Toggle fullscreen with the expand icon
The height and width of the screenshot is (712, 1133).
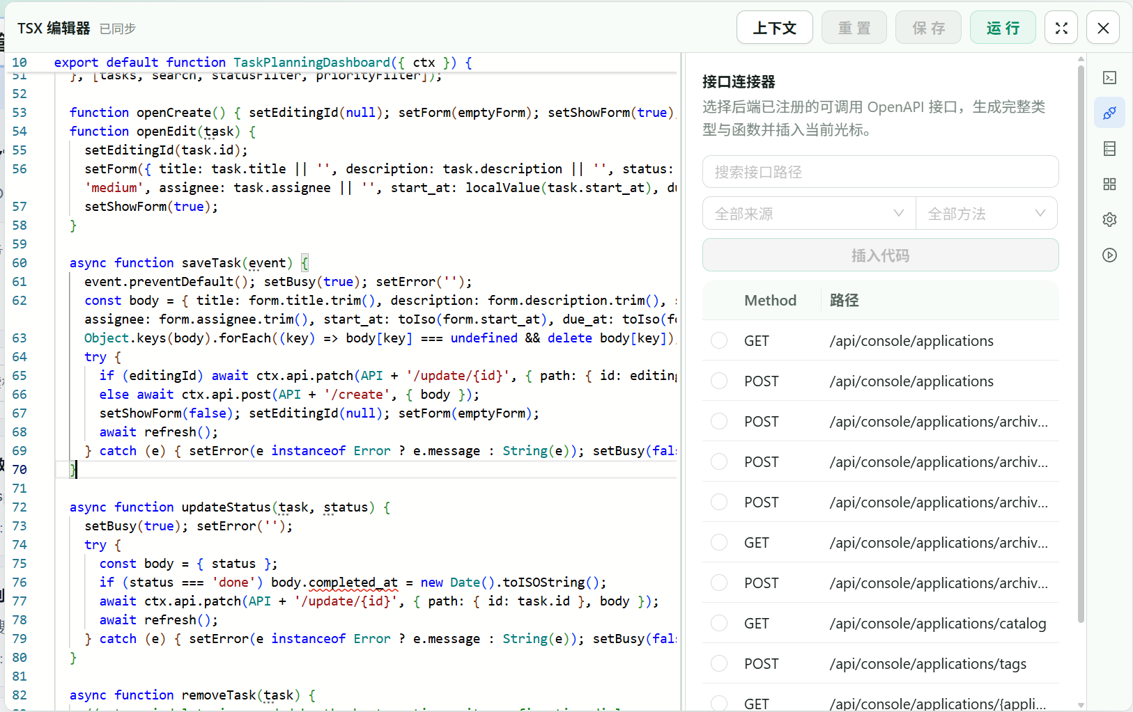[1061, 28]
